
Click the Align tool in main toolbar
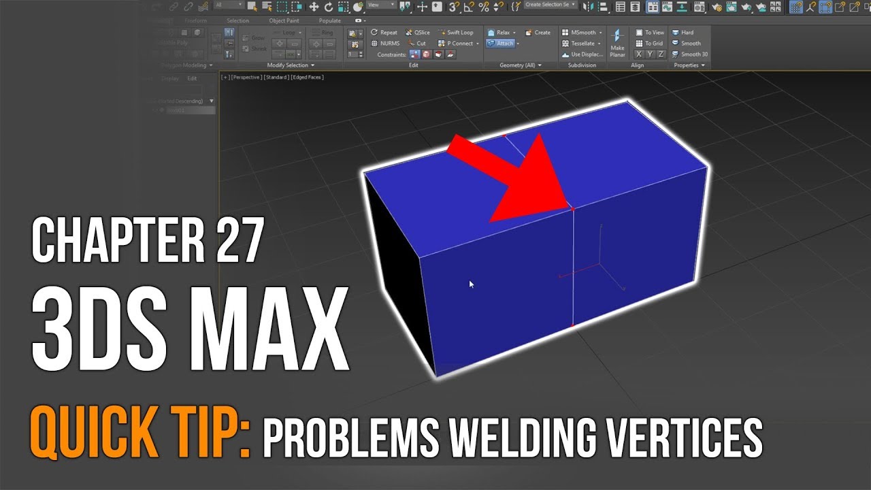[603, 6]
